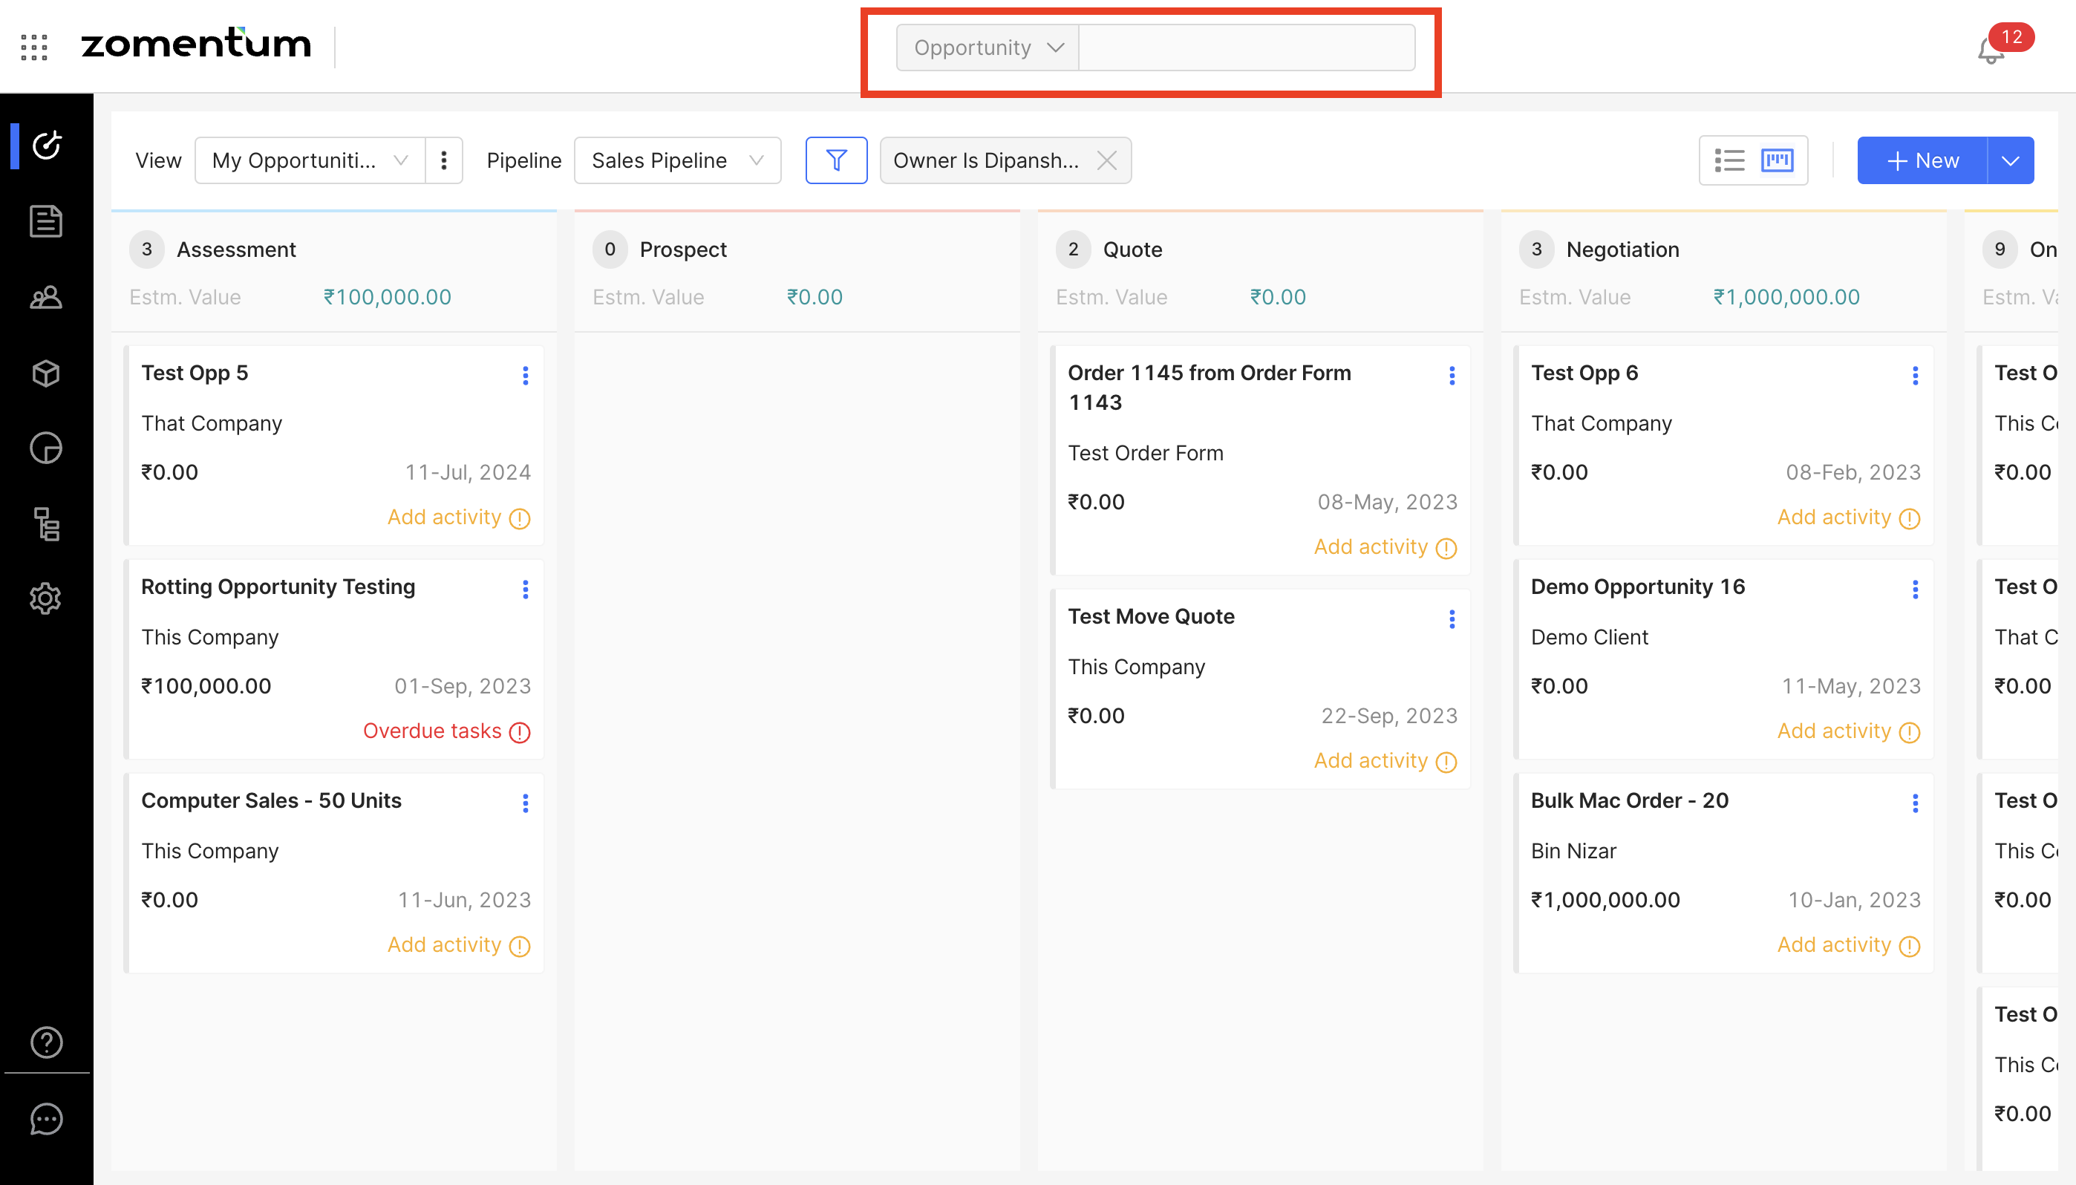Open the help question mark icon
This screenshot has width=2076, height=1185.
(45, 1042)
